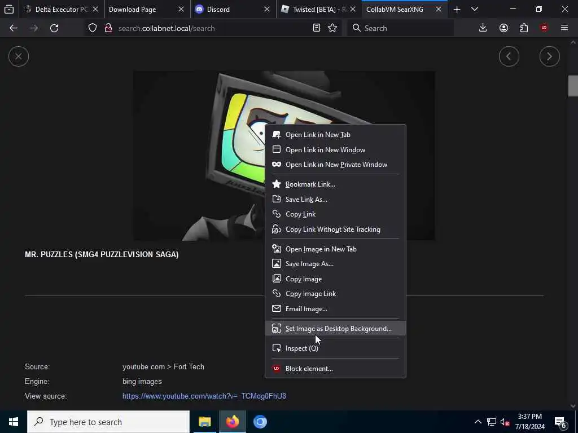Viewport: 578px width, 433px height.
Task: Open a new tab with the plus button
Action: [x=457, y=9]
